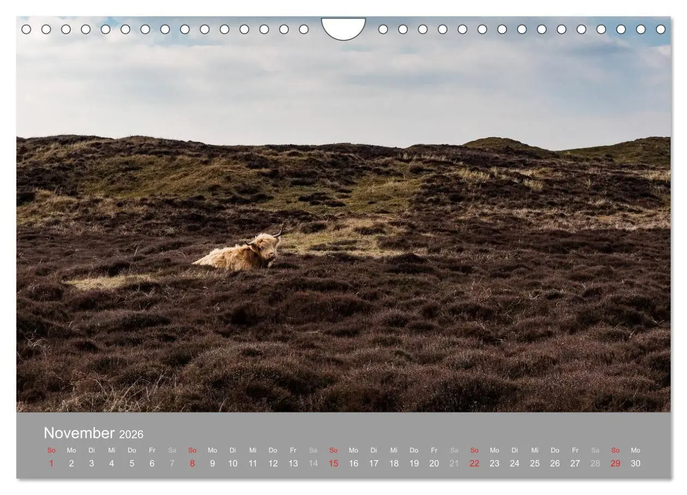Select date 20 in calendar row
Screen dimensions: 687x495
coord(435,463)
